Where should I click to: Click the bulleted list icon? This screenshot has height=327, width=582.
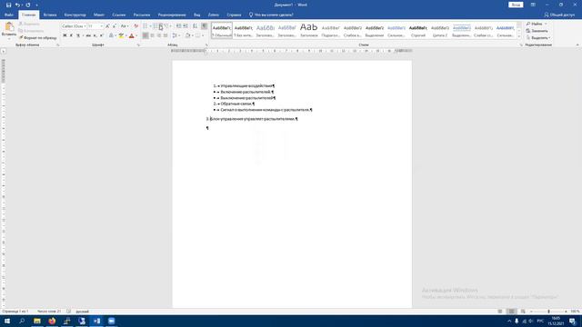(145, 26)
